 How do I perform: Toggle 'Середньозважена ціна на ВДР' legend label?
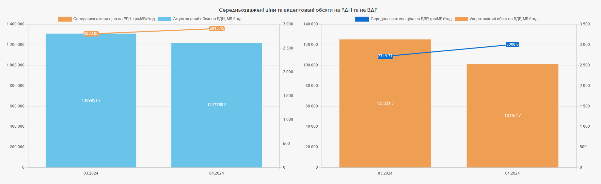[x=411, y=19]
